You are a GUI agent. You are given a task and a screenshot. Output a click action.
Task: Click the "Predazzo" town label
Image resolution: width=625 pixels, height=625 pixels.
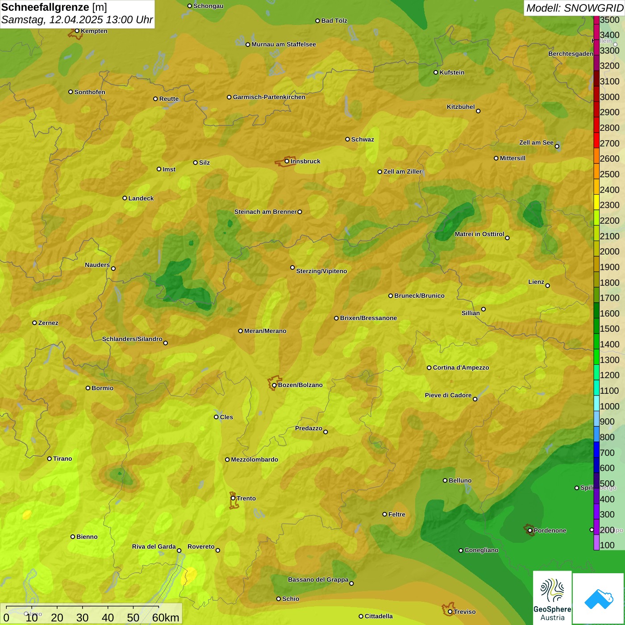pyautogui.click(x=308, y=428)
